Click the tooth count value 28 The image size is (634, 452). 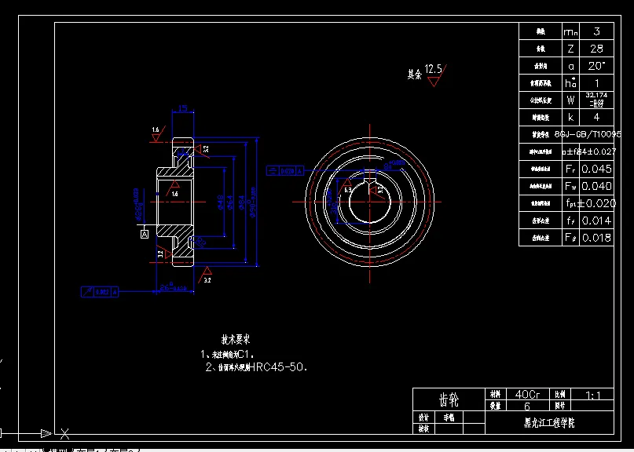(x=597, y=49)
